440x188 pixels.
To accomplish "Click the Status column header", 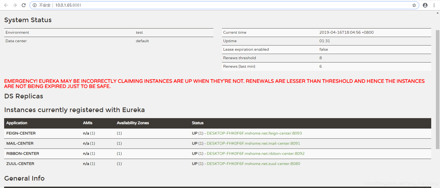I will point(198,123).
